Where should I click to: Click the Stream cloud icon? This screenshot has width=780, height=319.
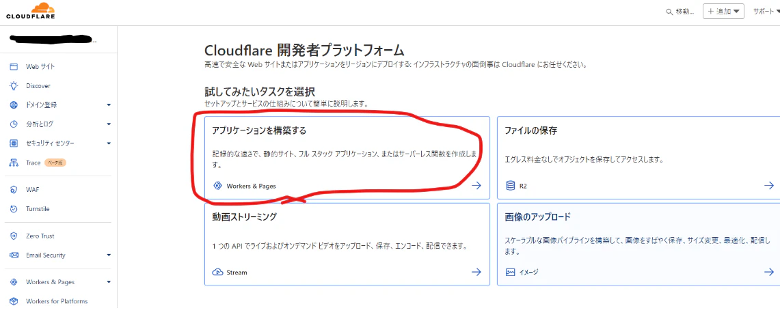point(217,273)
